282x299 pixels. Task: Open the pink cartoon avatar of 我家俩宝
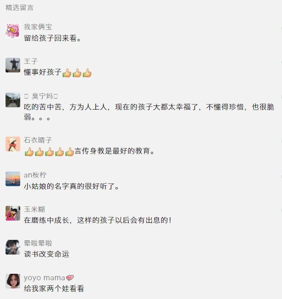click(x=13, y=31)
